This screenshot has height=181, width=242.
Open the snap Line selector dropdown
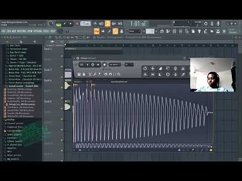(x=135, y=31)
